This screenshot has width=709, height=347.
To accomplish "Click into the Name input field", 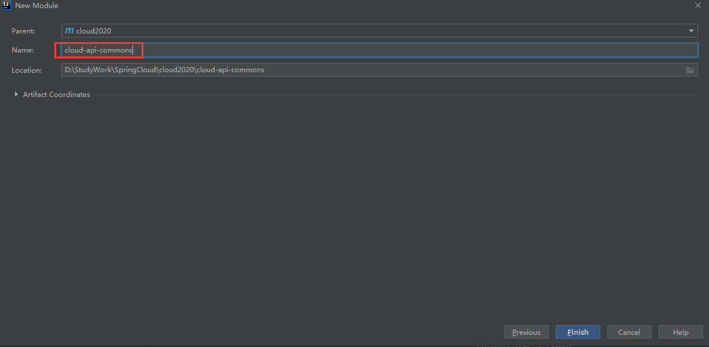I will [379, 50].
